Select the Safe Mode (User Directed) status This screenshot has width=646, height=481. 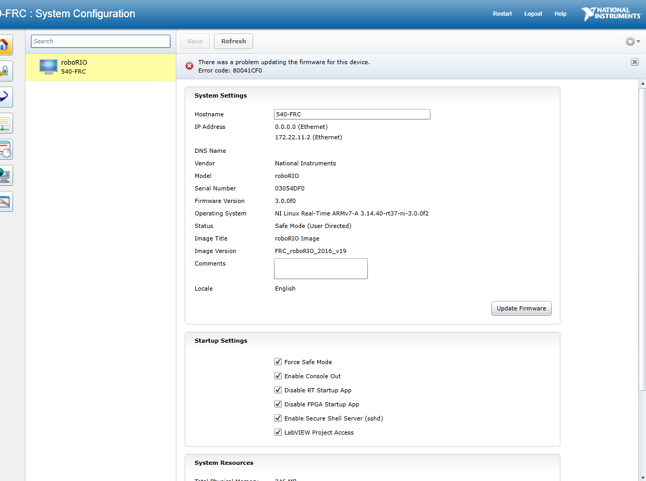(313, 226)
